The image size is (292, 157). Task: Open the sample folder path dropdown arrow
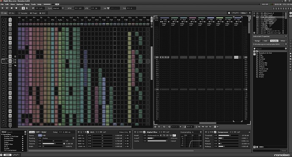tap(286, 44)
